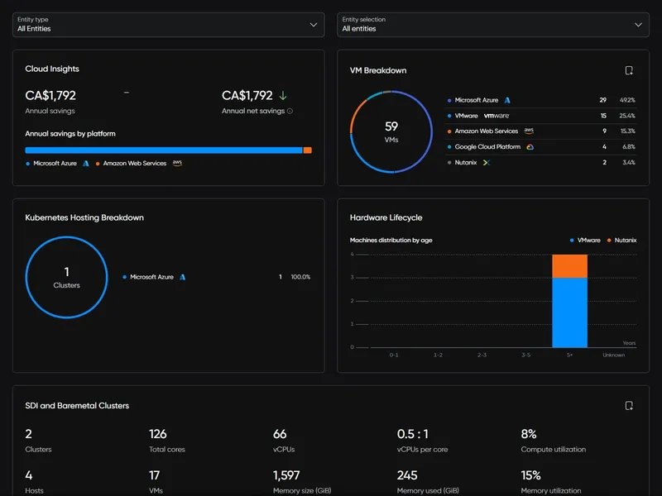
Task: Click 49.2% percentage for Azure
Action: (627, 100)
